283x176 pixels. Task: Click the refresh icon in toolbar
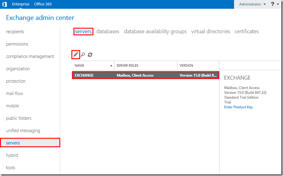tap(90, 55)
